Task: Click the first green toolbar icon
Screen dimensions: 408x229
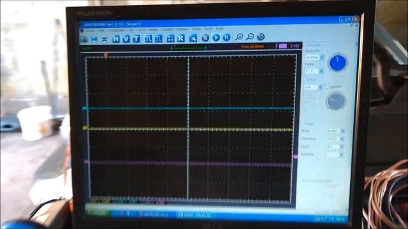Action: [85, 39]
